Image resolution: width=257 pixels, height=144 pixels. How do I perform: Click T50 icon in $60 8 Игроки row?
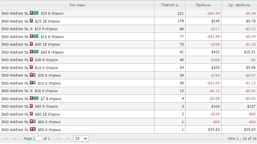pos(34,52)
